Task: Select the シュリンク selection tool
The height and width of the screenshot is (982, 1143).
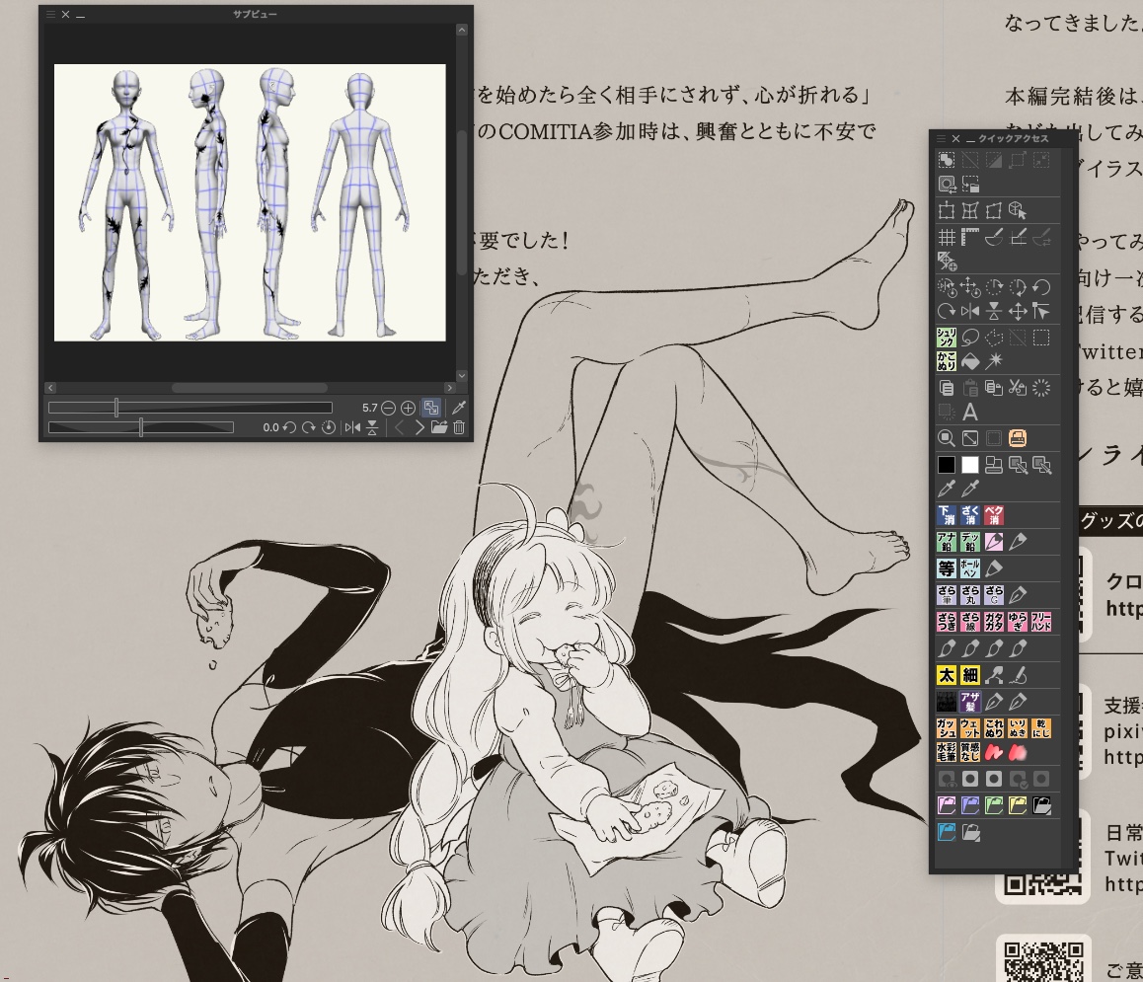Action: point(947,338)
